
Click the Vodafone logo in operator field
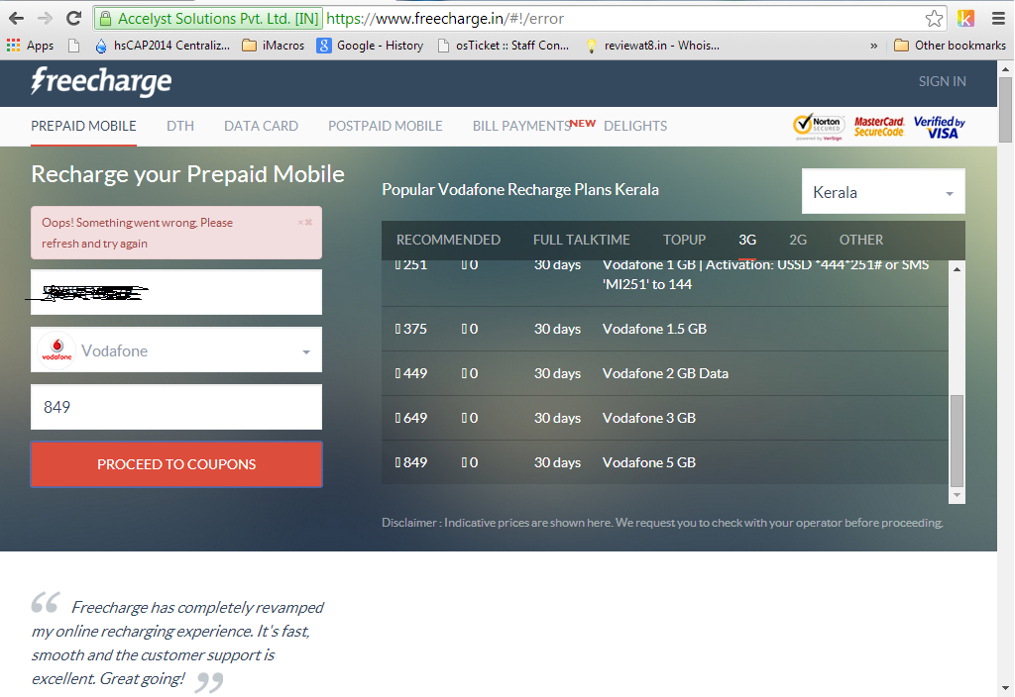click(x=56, y=349)
